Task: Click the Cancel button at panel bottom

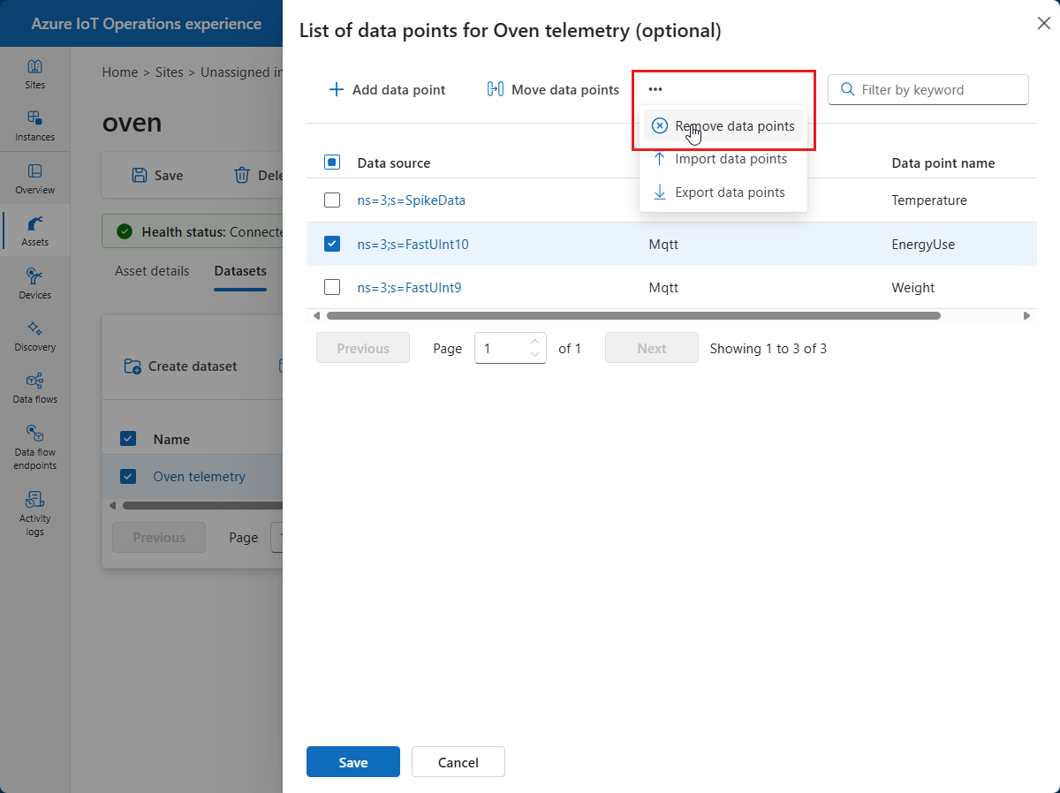Action: point(458,762)
